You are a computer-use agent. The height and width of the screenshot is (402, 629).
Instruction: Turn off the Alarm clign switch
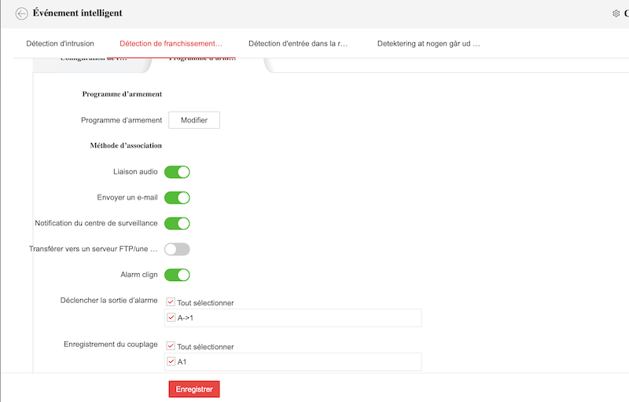(177, 275)
